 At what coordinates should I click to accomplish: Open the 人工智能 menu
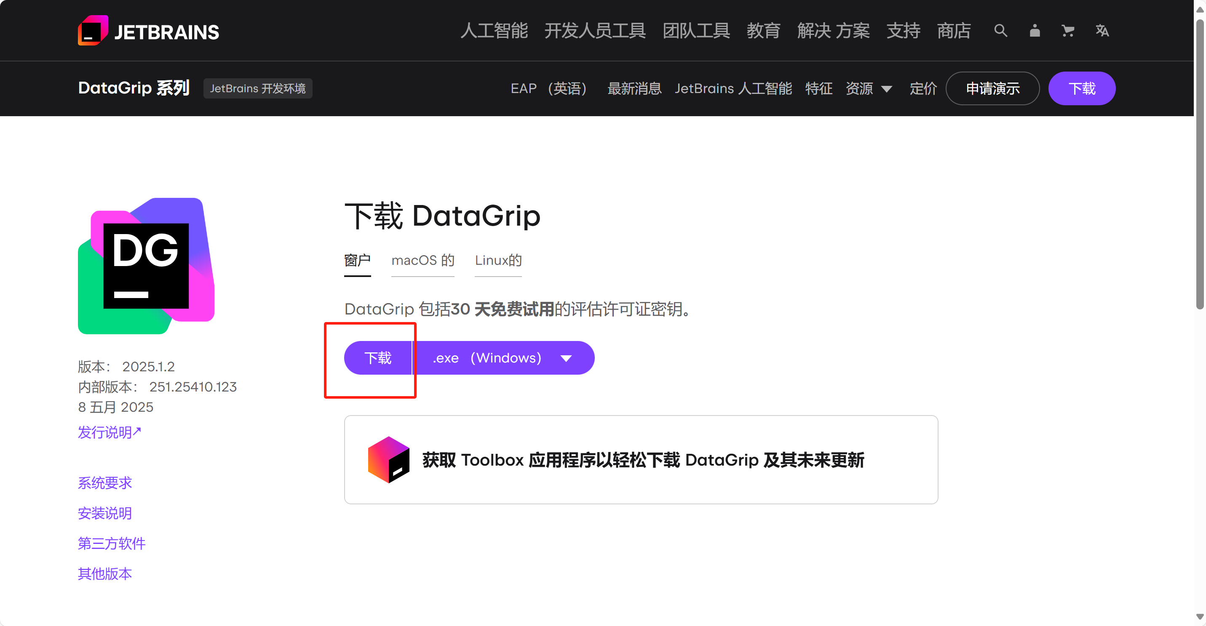pos(494,31)
